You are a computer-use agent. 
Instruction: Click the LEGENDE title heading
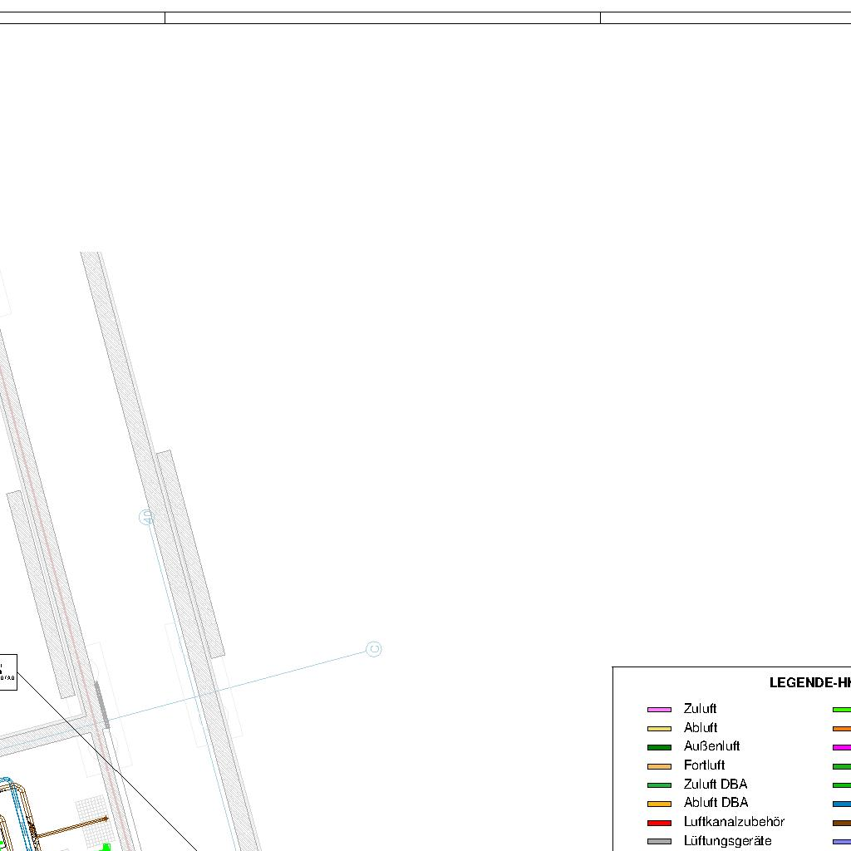click(x=809, y=683)
